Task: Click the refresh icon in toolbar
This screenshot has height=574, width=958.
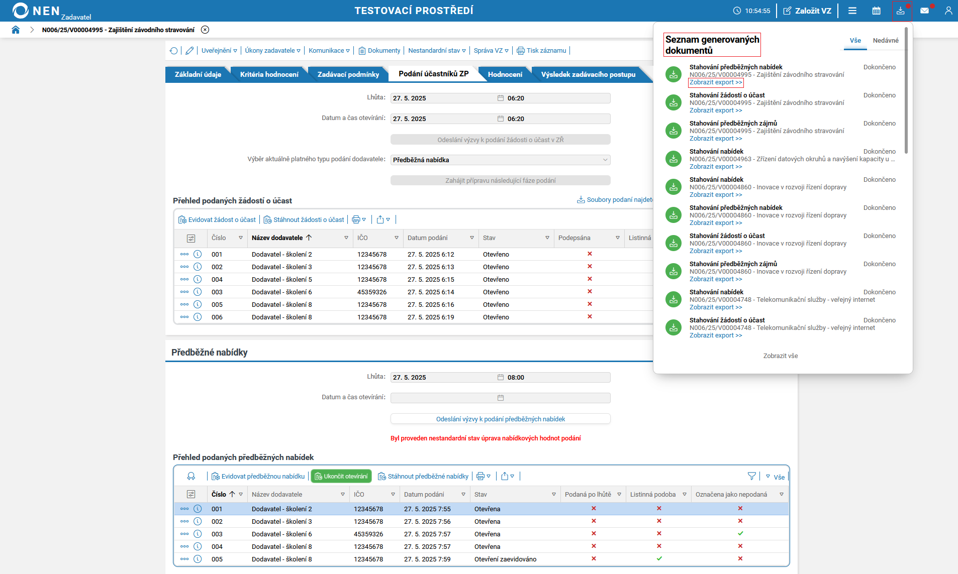Action: click(x=174, y=51)
